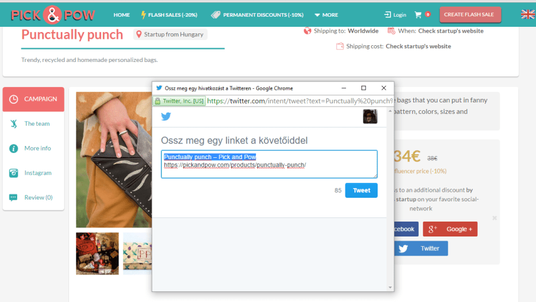
Task: Select the CAMPAIGN tab in sidebar
Action: click(x=33, y=99)
